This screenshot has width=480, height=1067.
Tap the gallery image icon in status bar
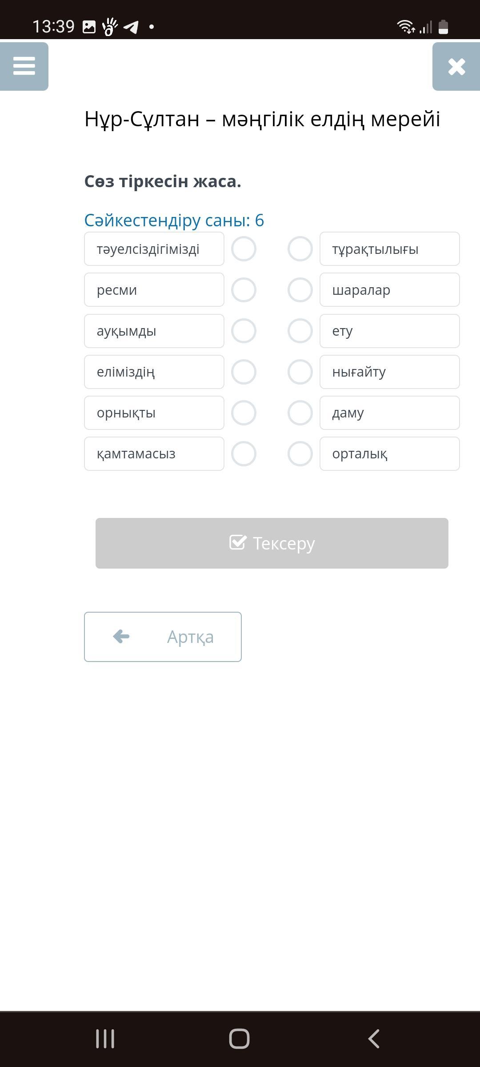[89, 27]
